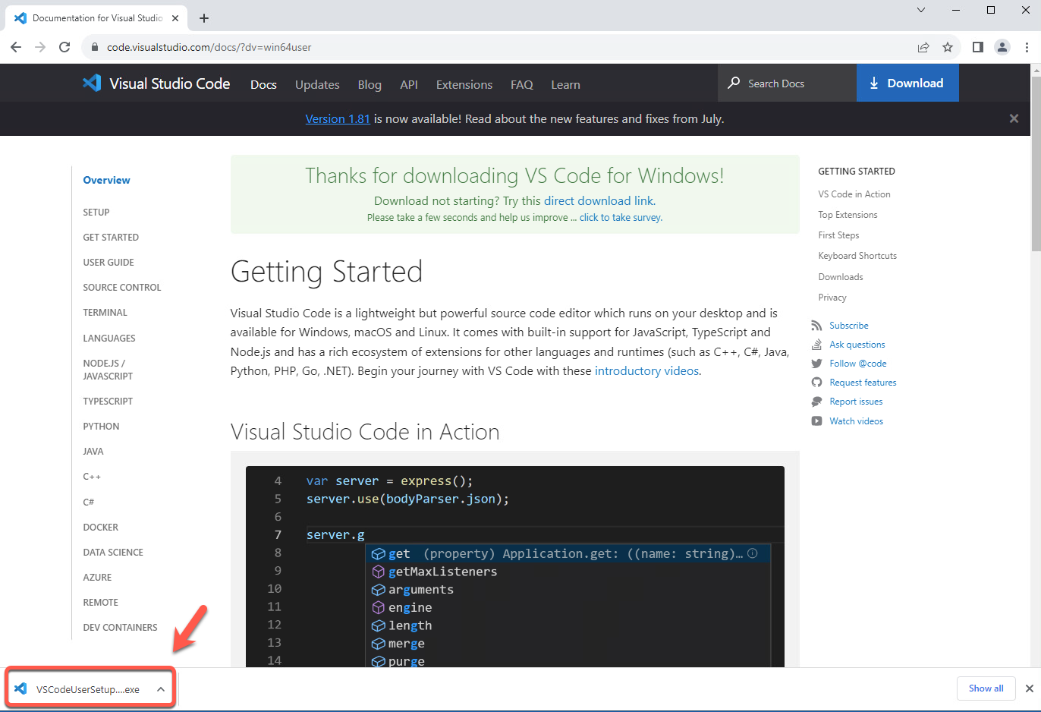Dismiss the Version 1.81 notification banner
Viewport: 1041px width, 712px height.
pos(1014,118)
